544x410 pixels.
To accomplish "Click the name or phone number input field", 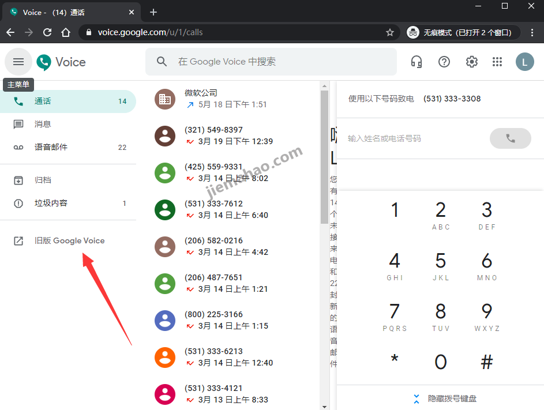I will (x=404, y=138).
